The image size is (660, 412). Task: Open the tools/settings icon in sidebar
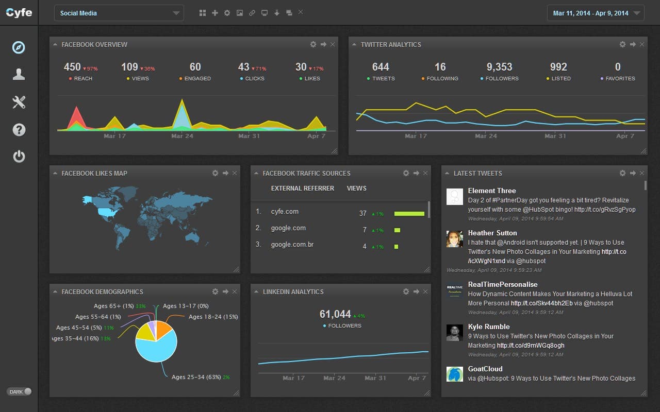[19, 102]
